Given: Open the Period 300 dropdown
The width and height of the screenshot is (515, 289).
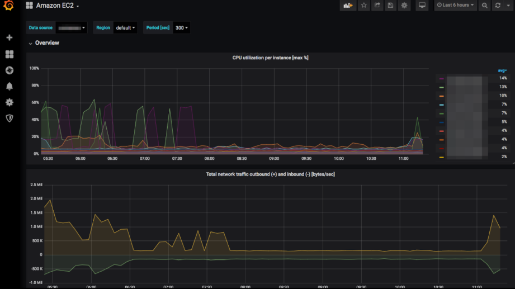Looking at the screenshot, I should pos(181,28).
